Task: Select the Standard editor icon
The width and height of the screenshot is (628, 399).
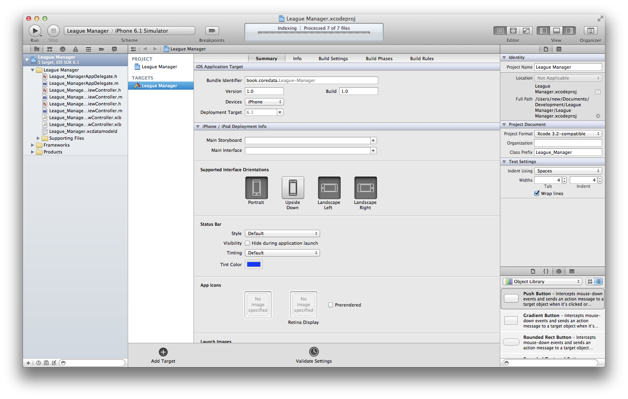Action: (500, 31)
